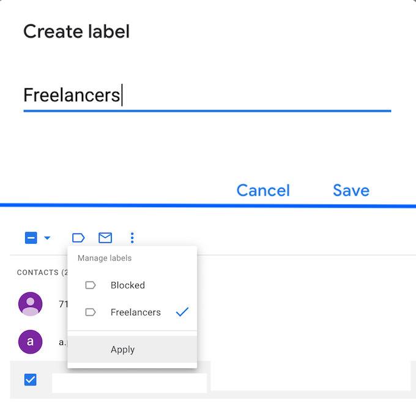This screenshot has height=402, width=416.
Task: Click the purple "a" contact avatar
Action: pyautogui.click(x=31, y=342)
